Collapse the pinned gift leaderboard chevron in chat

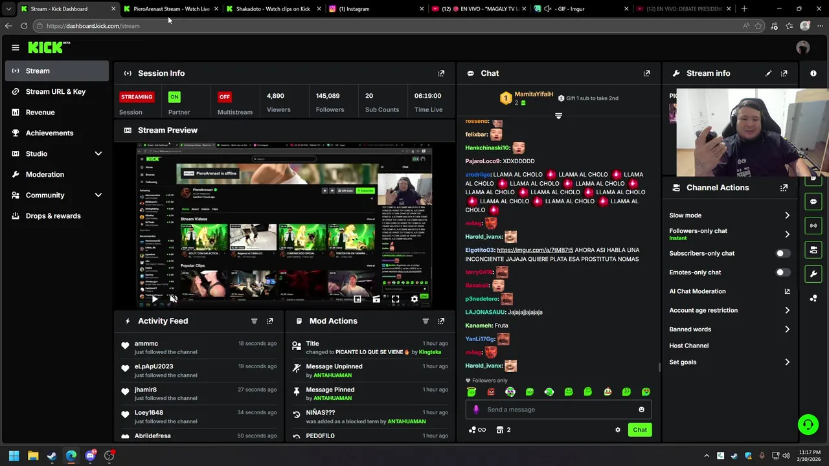click(x=558, y=116)
